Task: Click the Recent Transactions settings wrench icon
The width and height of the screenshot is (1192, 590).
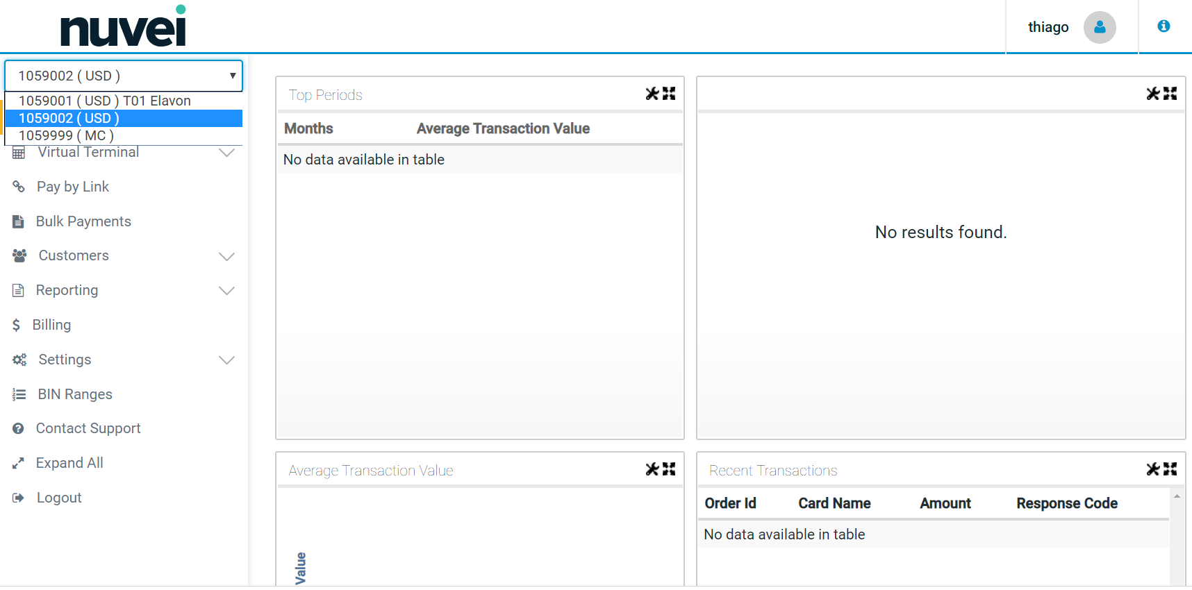Action: (1152, 469)
